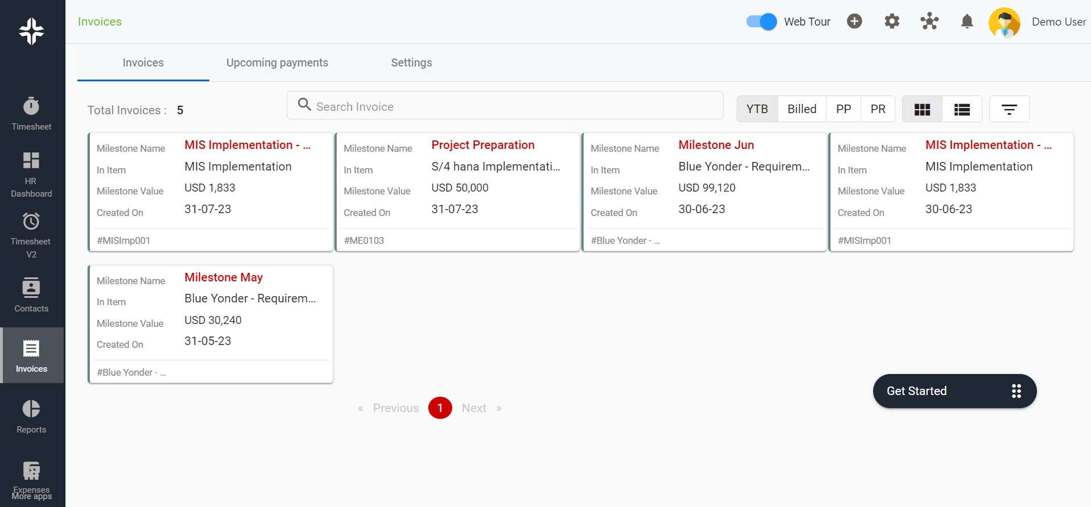
Task: Toggle the Web Tour switch
Action: click(x=761, y=22)
